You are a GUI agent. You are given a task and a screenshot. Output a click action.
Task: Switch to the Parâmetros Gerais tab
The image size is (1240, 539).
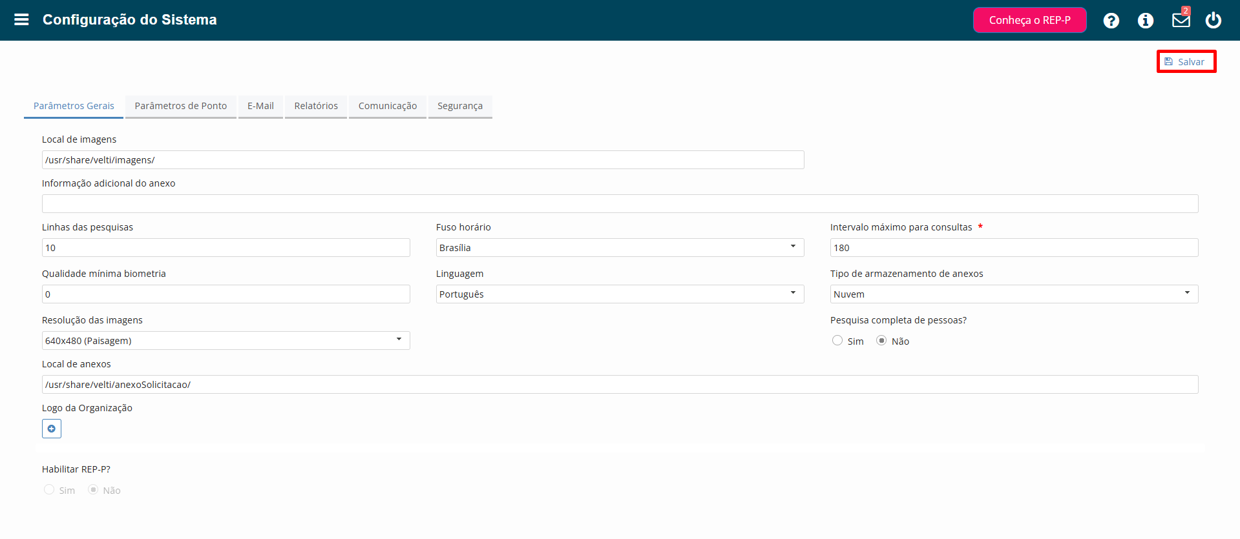coord(74,106)
